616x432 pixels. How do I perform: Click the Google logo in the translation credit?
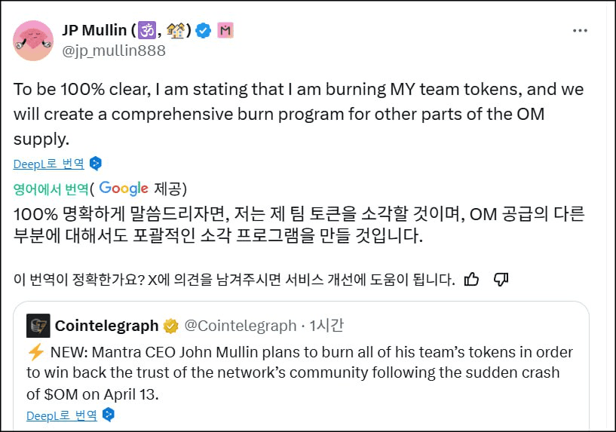[124, 188]
